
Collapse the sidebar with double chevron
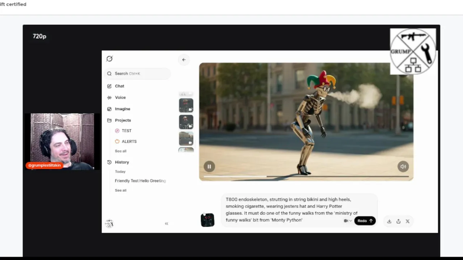click(166, 224)
